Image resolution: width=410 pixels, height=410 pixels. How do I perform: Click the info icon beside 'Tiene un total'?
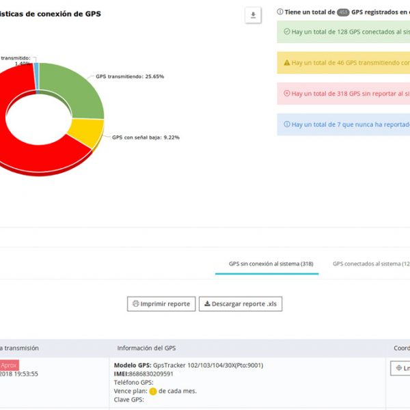coord(280,12)
